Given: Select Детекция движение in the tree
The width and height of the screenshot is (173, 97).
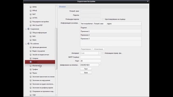Looking at the screenshot, I should tap(39, 47).
